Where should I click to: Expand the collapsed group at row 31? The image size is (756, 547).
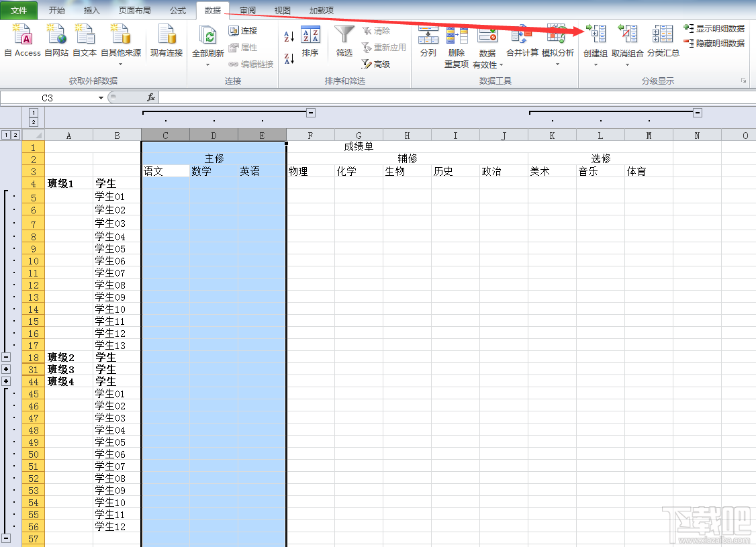tap(6, 369)
